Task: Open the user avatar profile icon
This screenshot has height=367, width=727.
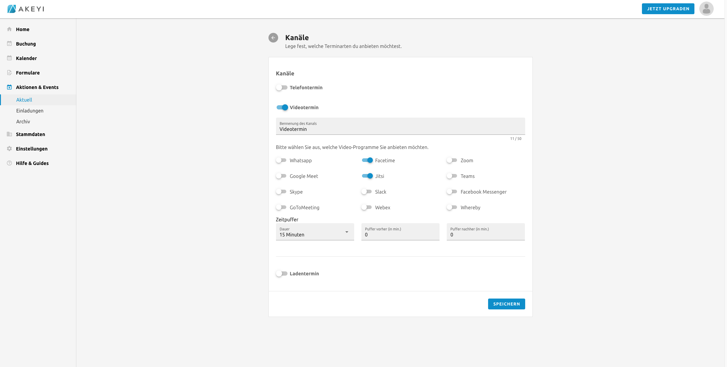Action: click(x=706, y=9)
